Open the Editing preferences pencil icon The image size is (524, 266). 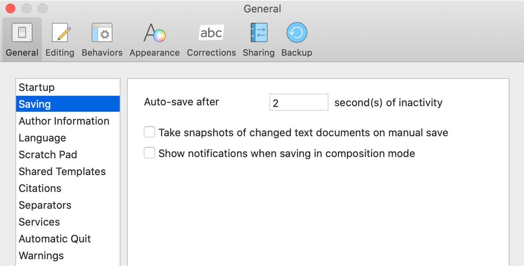tap(60, 33)
